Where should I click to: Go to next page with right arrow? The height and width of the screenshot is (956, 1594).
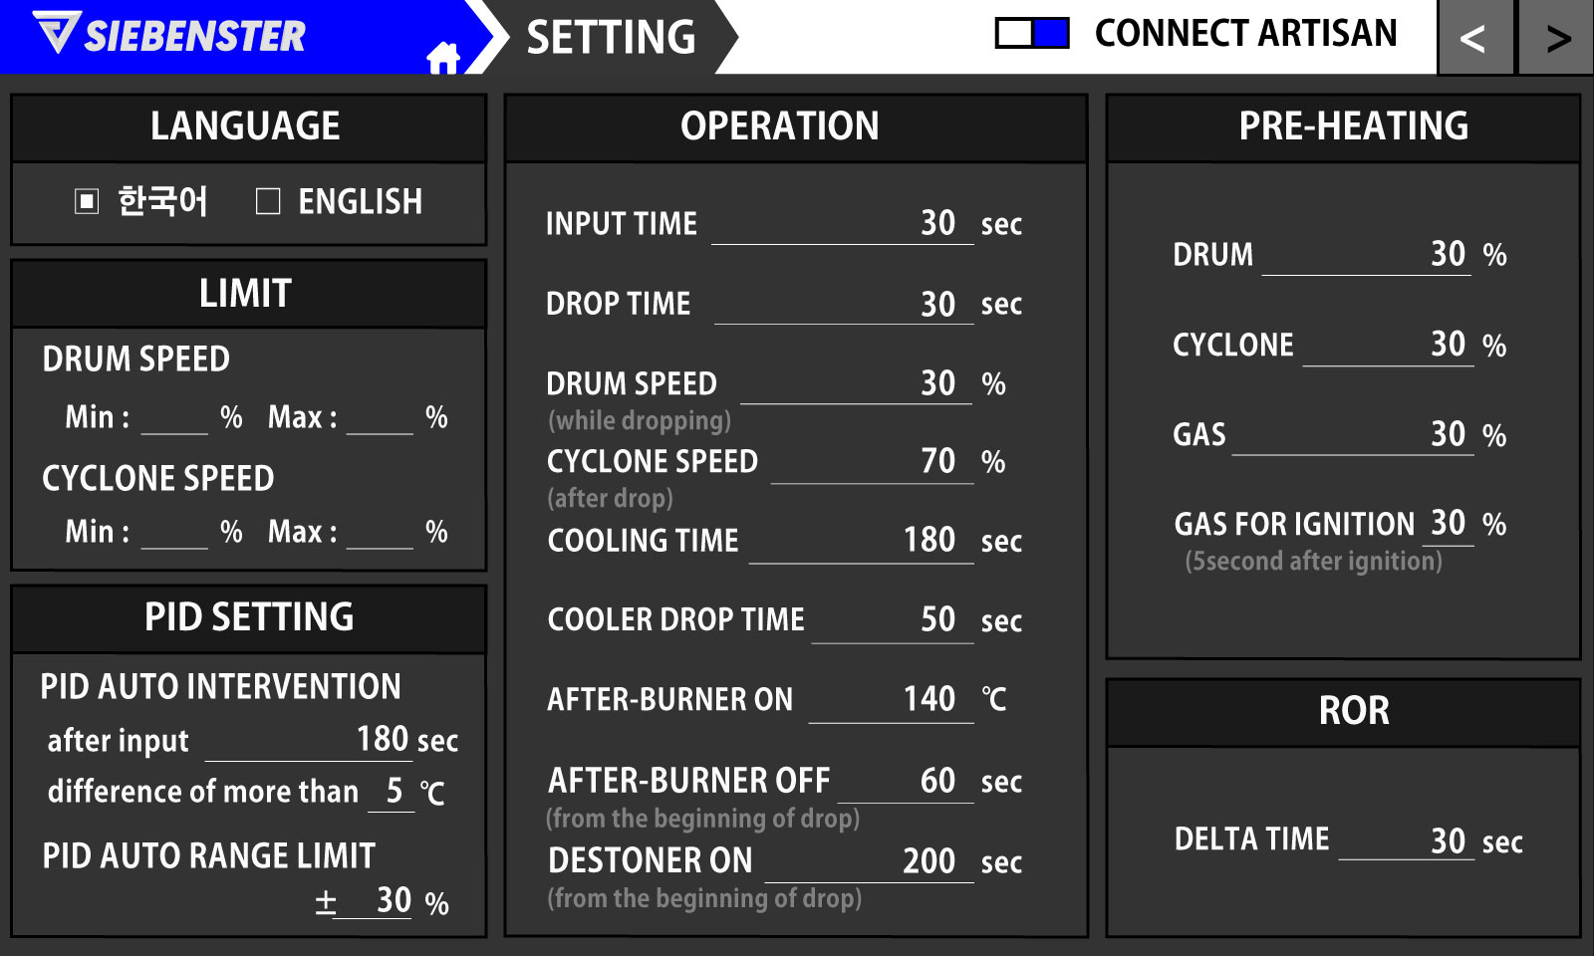click(x=1557, y=38)
